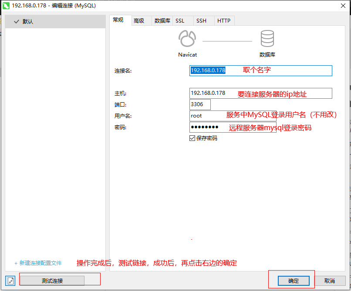Switch to the SSH tab
The height and width of the screenshot is (291, 351).
204,21
